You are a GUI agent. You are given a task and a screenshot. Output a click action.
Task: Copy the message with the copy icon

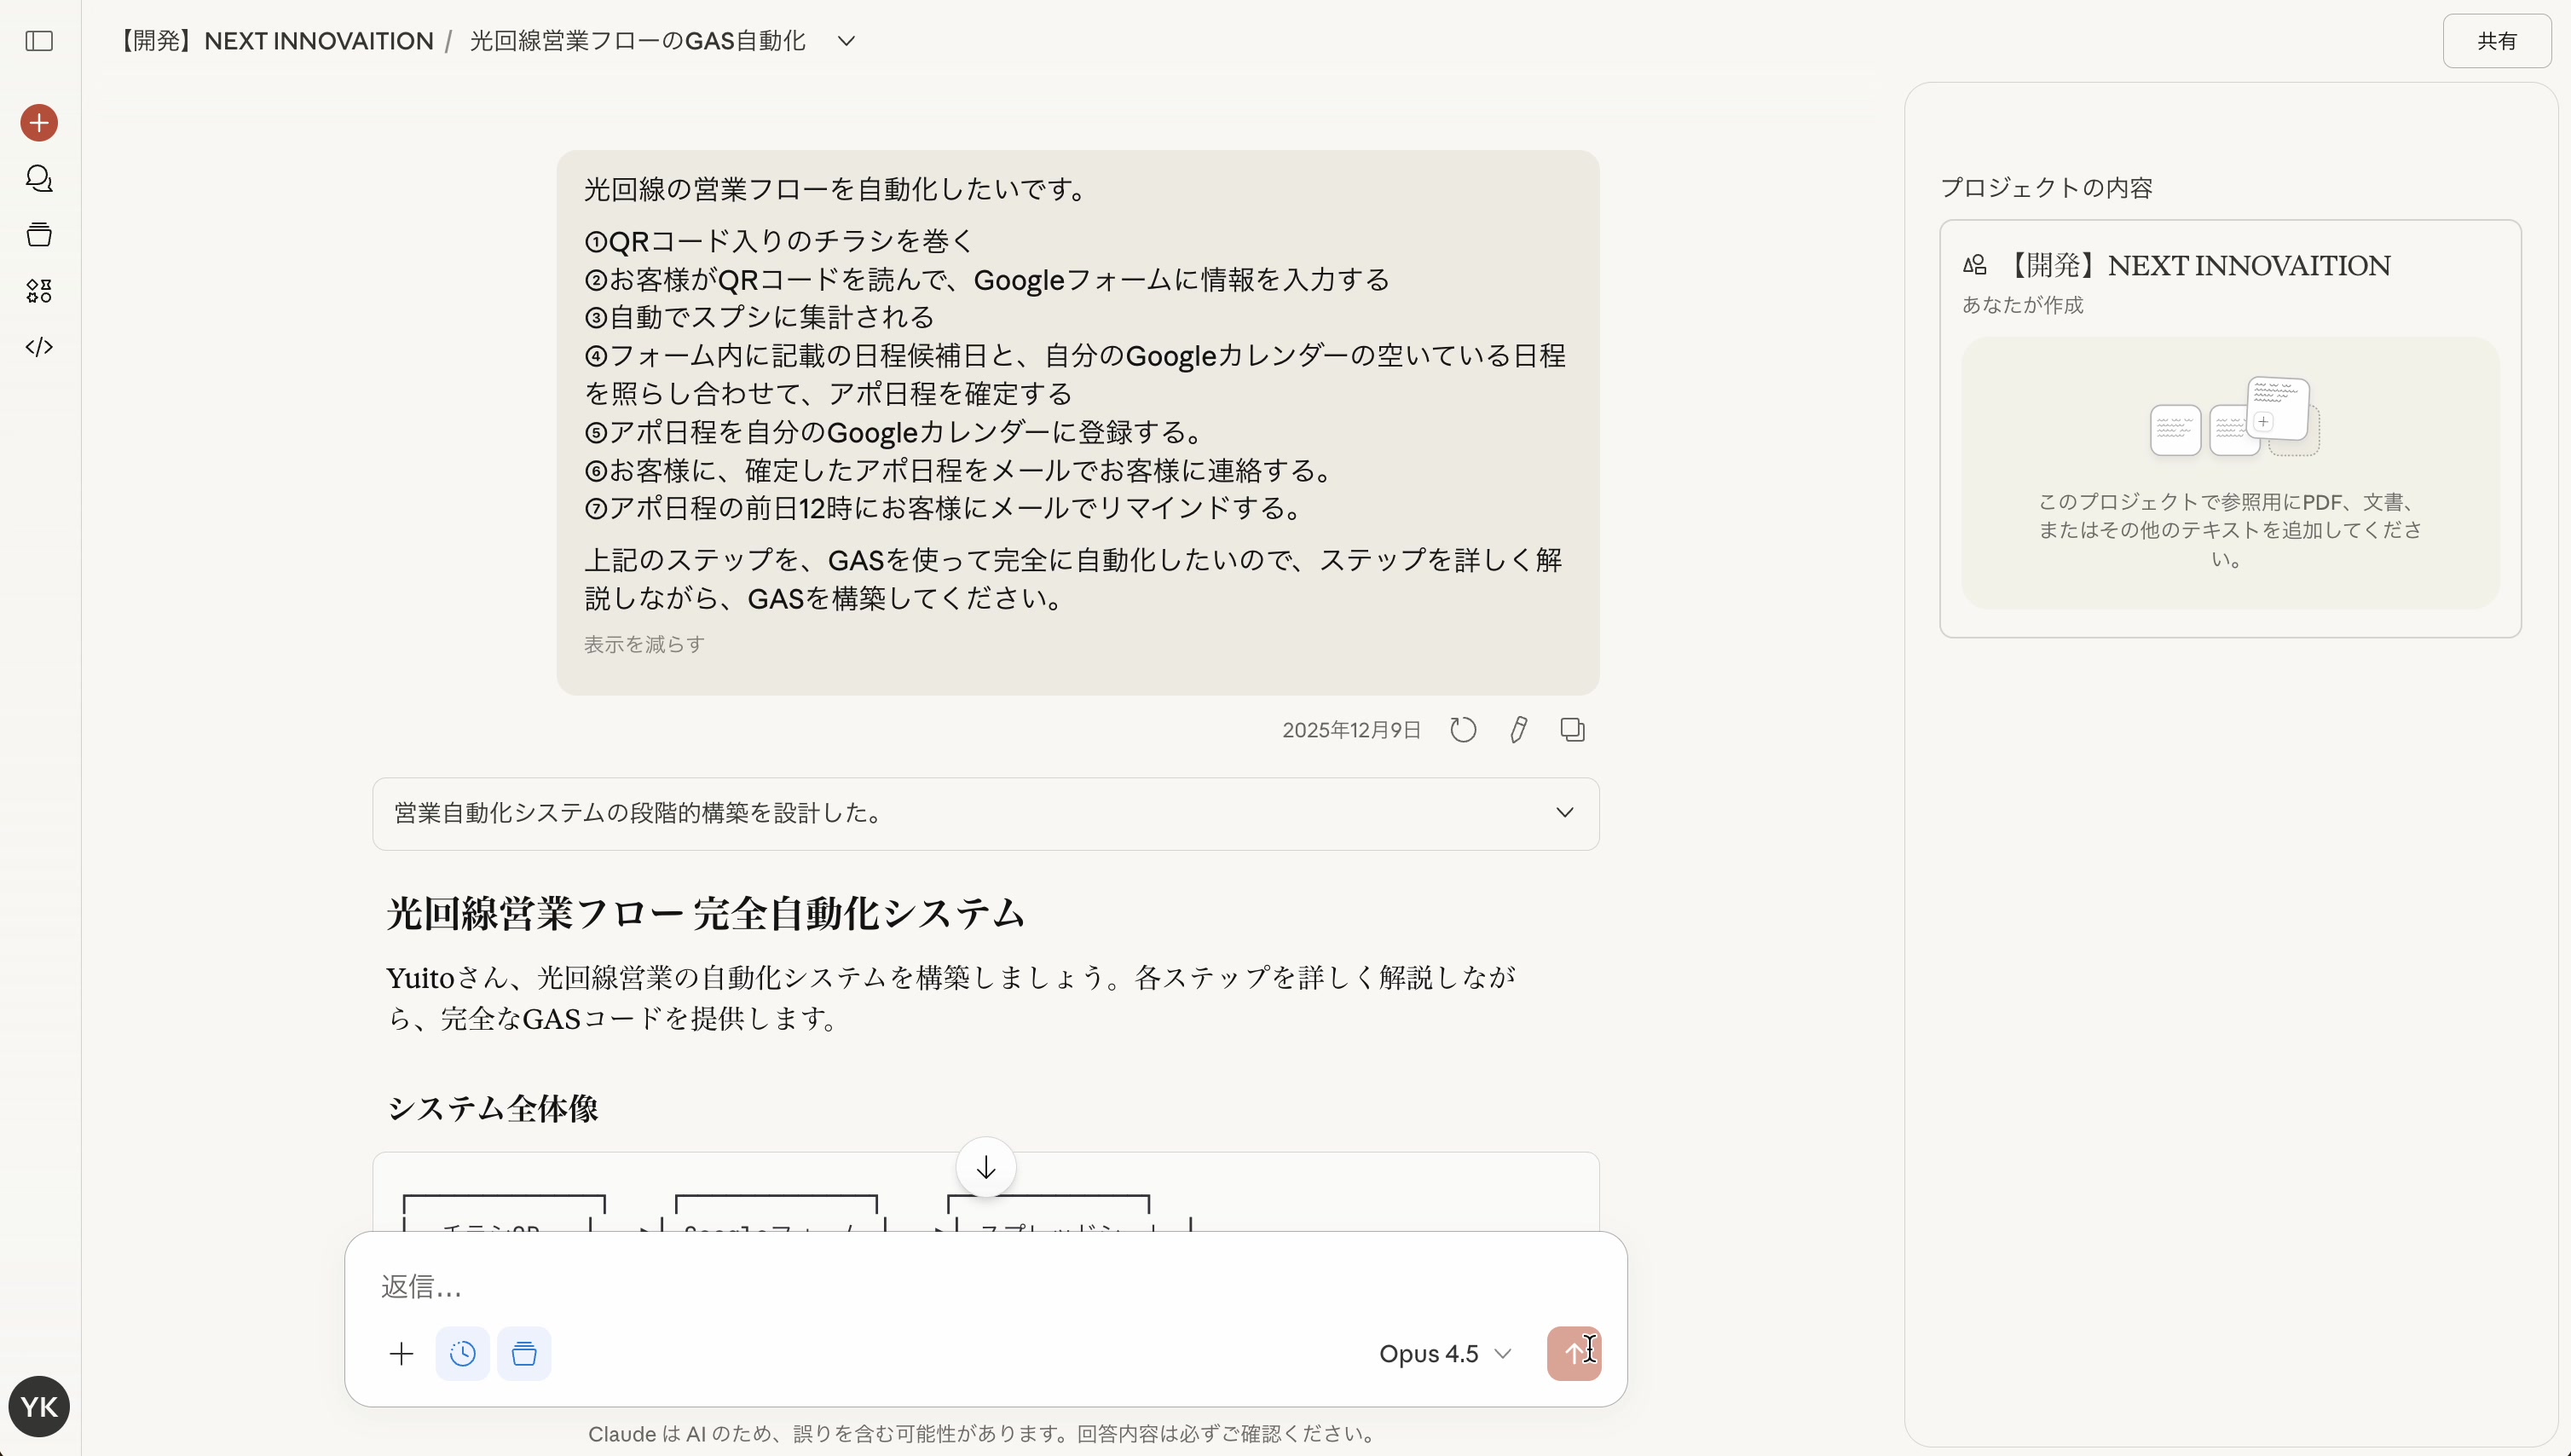[x=1571, y=729]
